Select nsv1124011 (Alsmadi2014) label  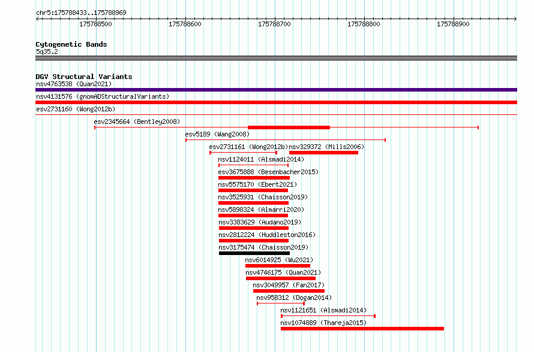pos(261,159)
